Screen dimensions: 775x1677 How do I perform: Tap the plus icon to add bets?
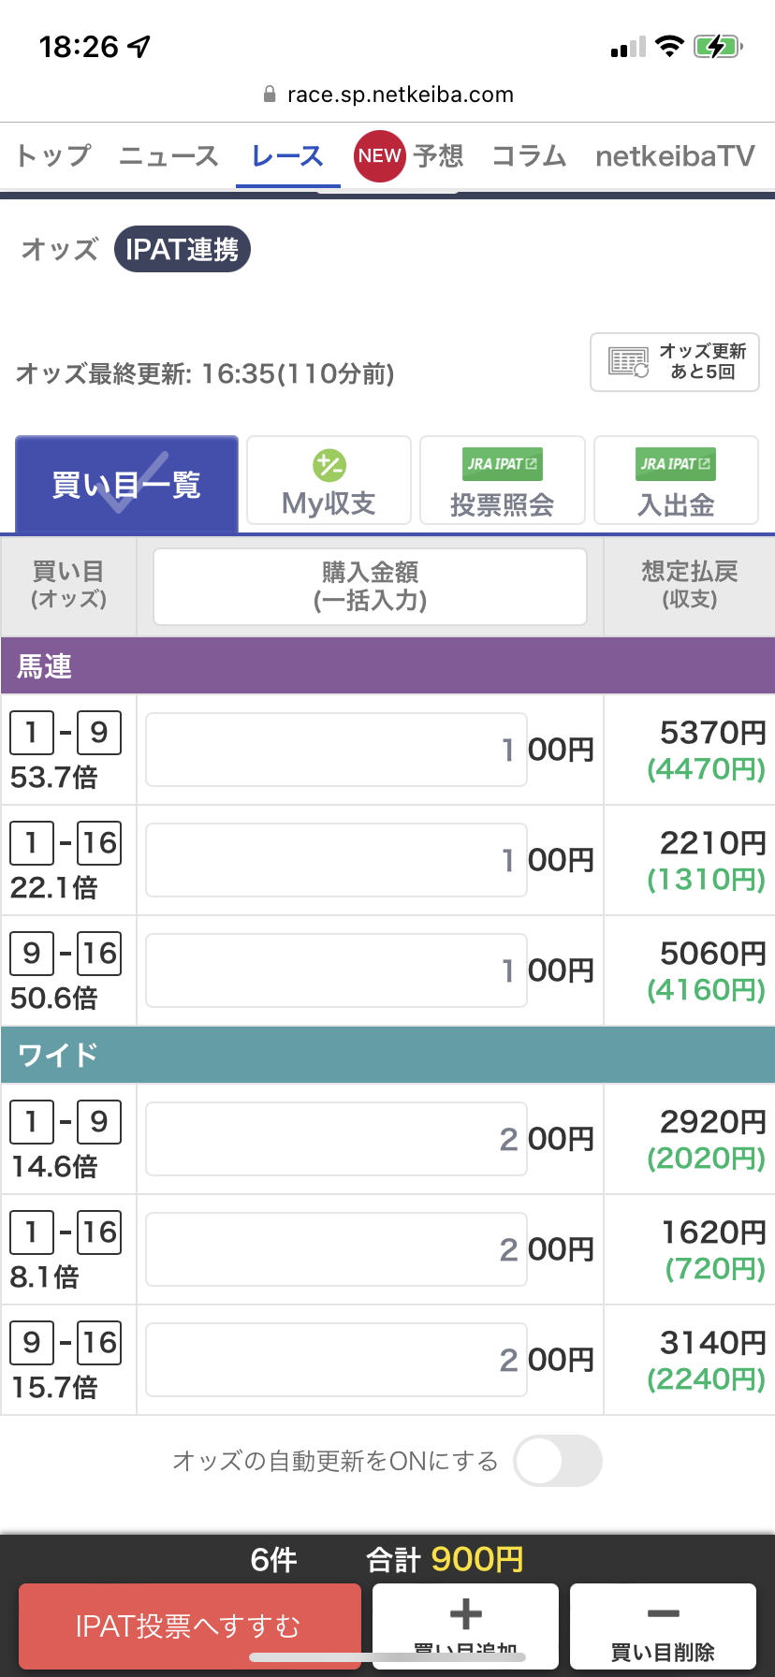point(465,1613)
